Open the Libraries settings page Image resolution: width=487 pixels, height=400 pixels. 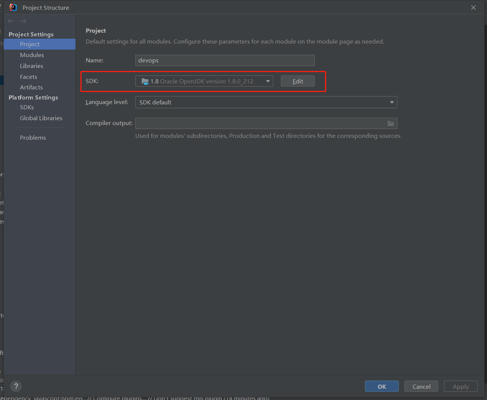coord(32,66)
